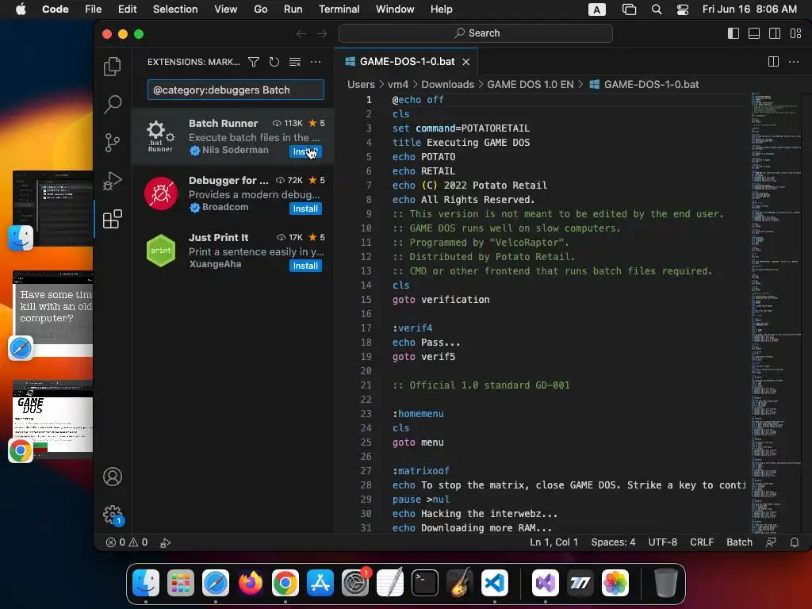
Task: Open the File menu
Action: pos(94,10)
